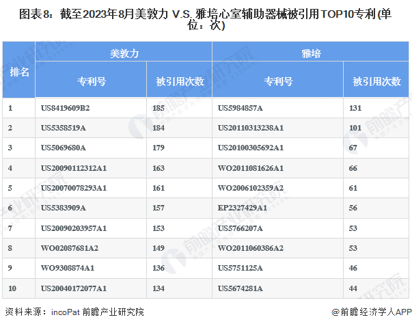The image size is (412, 326).
Task: Select patent number WO2006102359A2
Action: [x=251, y=188]
